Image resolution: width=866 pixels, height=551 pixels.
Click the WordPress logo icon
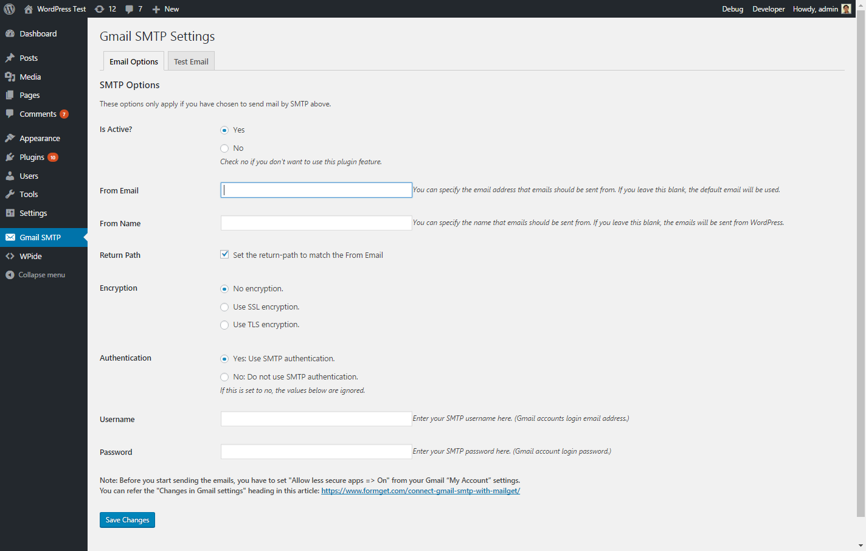point(9,9)
